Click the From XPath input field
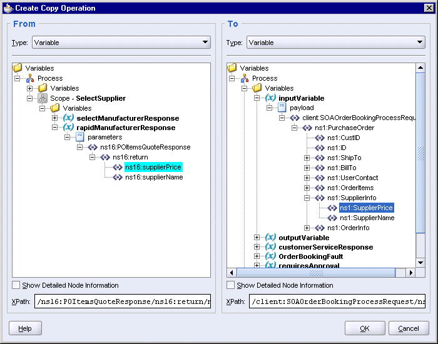The height and width of the screenshot is (344, 438). (x=123, y=301)
